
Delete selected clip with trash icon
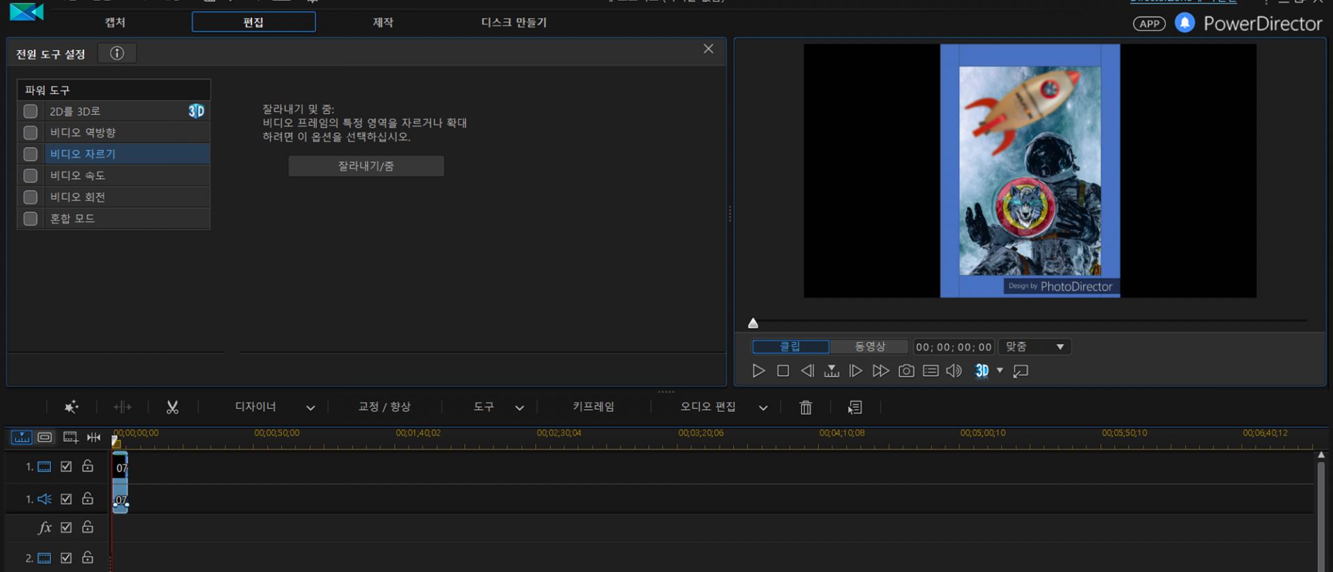(805, 407)
